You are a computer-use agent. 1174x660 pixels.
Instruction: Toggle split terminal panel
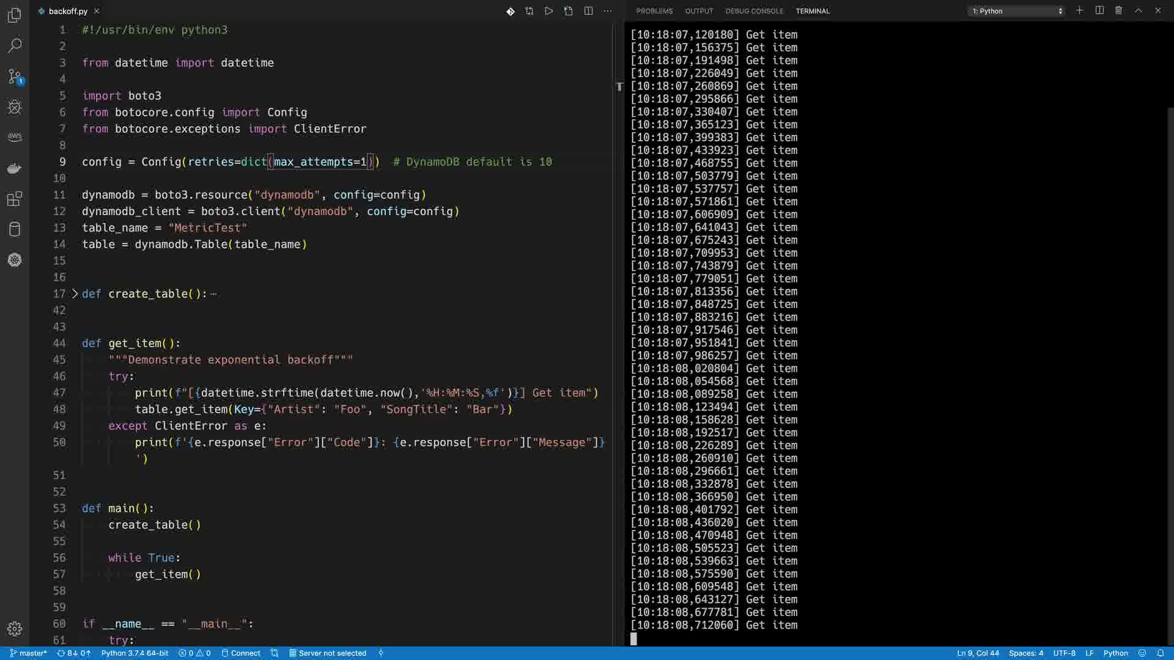(x=1099, y=10)
